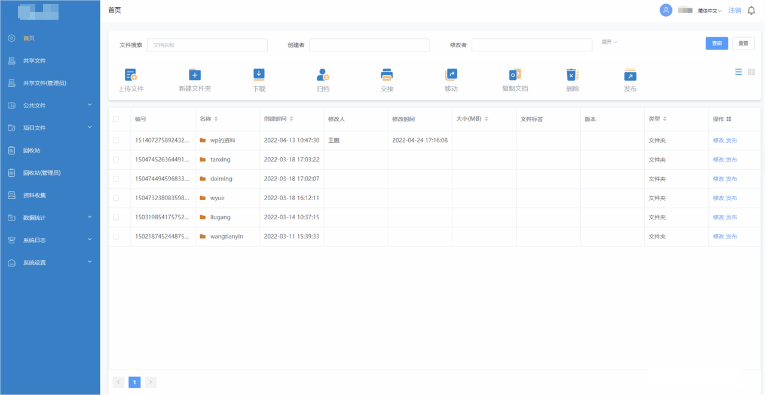Go to 资料收集 in the sidebar
The width and height of the screenshot is (765, 395).
click(34, 195)
